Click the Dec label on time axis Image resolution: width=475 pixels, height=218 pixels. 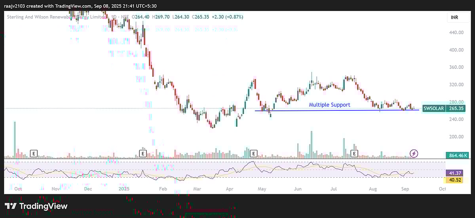tap(88, 189)
